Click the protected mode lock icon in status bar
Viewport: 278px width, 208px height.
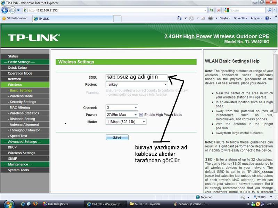pyautogui.click(x=243, y=197)
